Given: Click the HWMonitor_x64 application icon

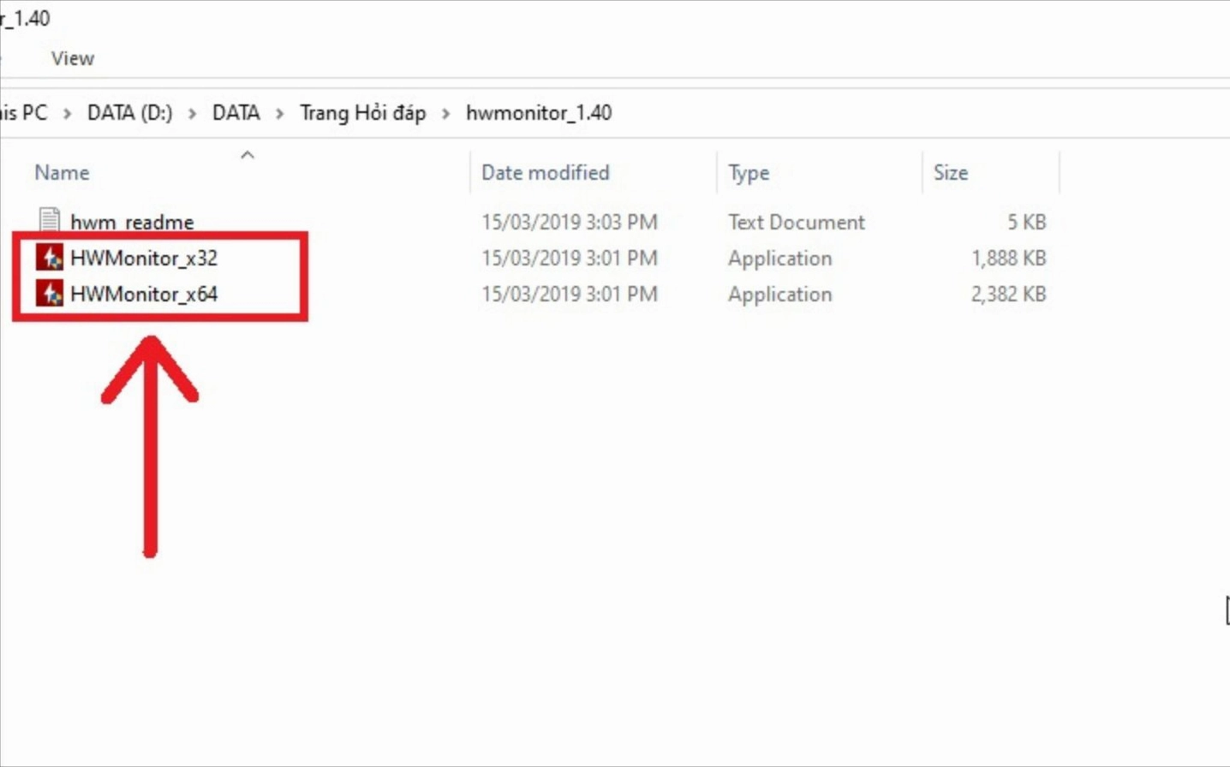Looking at the screenshot, I should pos(50,294).
